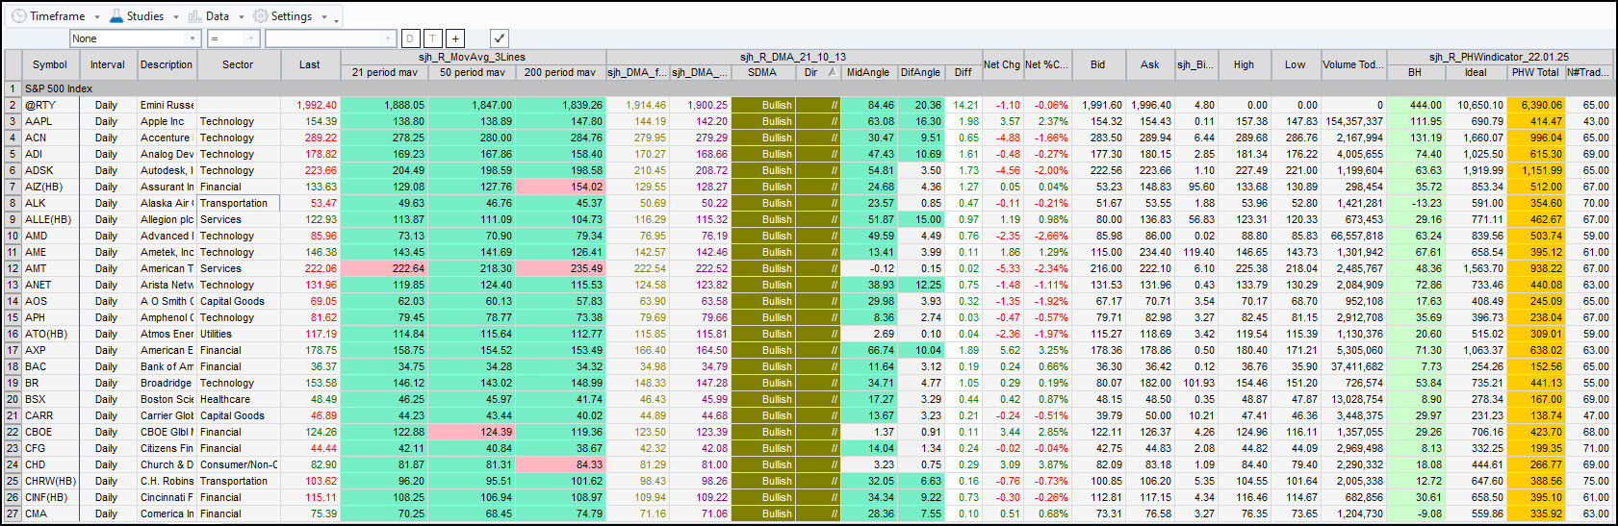Screen dimensions: 1618x526
Task: Expand the Settings dropdown arrow
Action: [x=324, y=17]
